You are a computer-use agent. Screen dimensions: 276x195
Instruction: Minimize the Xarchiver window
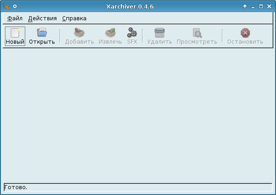253,6
